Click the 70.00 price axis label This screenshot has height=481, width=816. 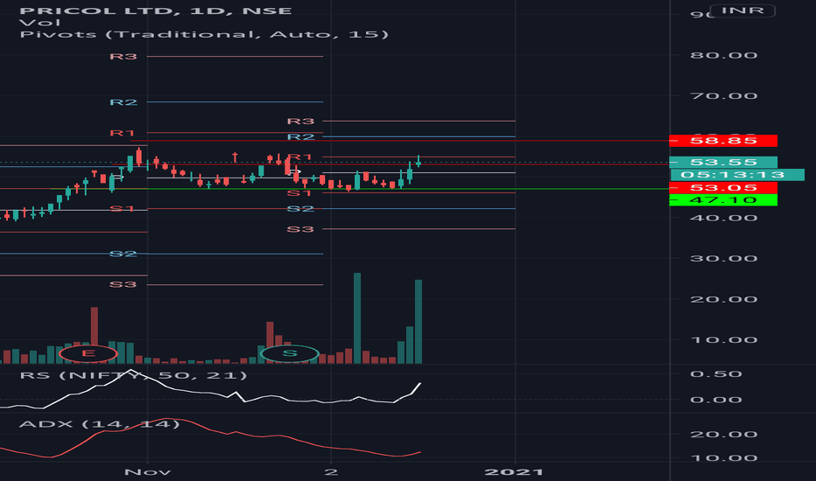click(723, 95)
